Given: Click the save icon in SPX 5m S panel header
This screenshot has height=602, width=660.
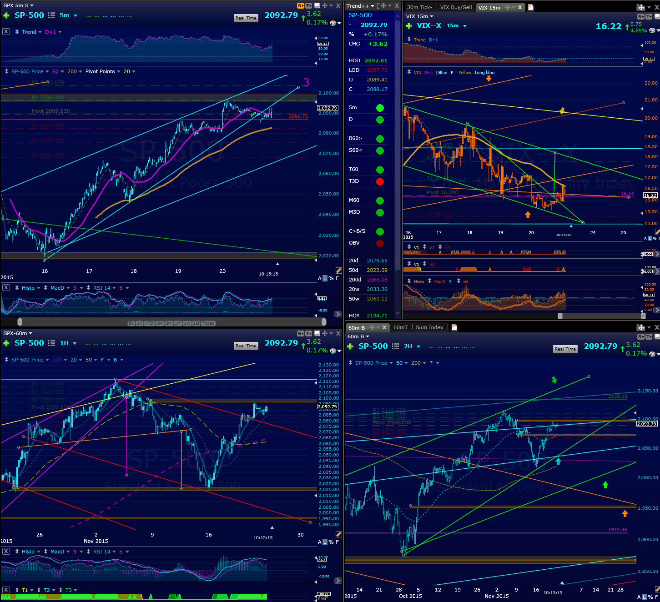Looking at the screenshot, I should click(317, 5).
